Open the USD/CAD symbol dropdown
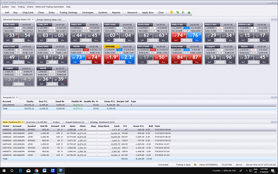 pos(185,24)
